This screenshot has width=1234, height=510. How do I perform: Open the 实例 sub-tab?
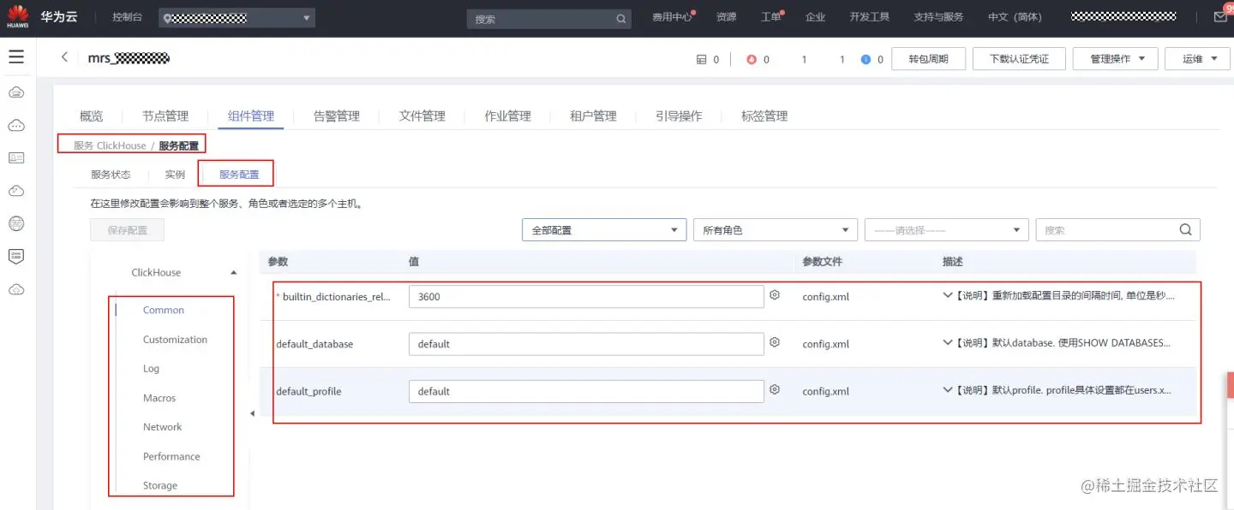(175, 174)
